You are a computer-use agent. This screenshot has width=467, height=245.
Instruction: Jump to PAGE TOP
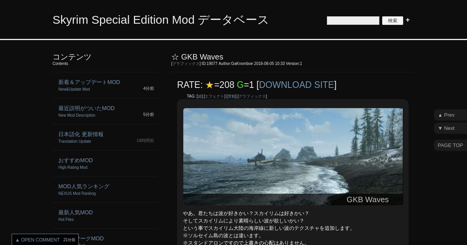click(x=450, y=145)
